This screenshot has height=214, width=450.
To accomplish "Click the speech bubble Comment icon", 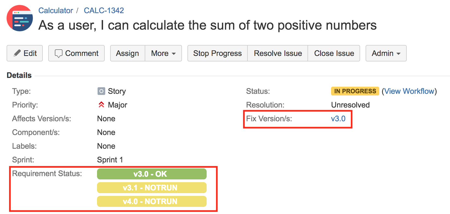I will [59, 54].
